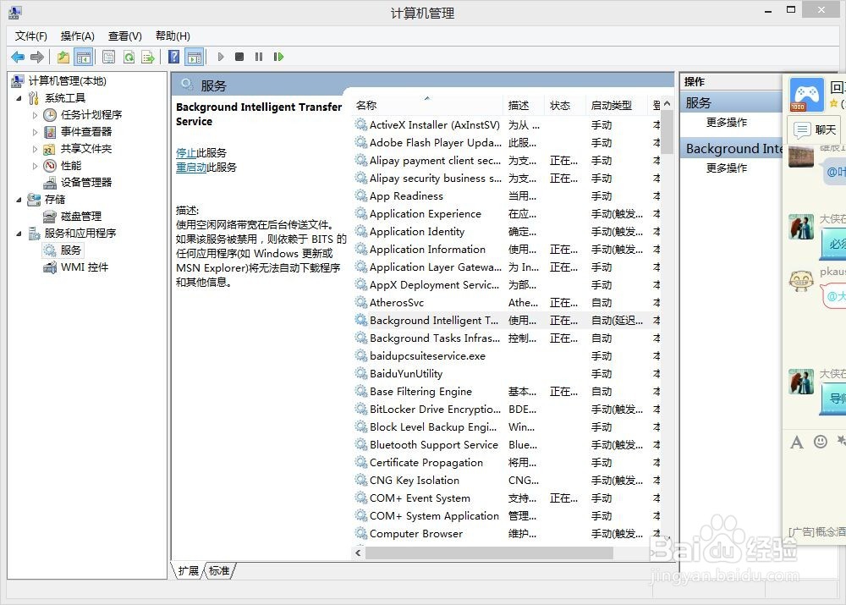The height and width of the screenshot is (605, 846).
Task: Click the game controller icon in chat window
Action: [806, 95]
